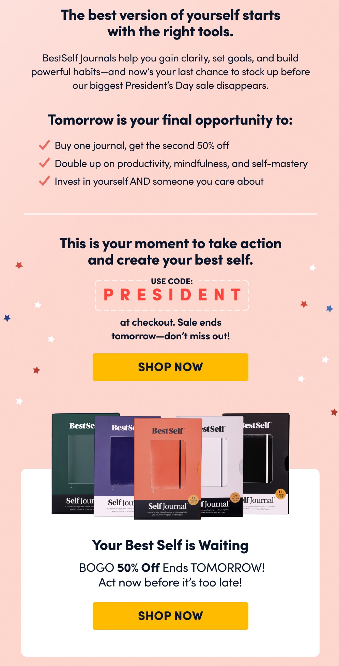The image size is (339, 666).
Task: Click the BOGO 50% Off Ends TOMORROW text
Action: tap(172, 568)
